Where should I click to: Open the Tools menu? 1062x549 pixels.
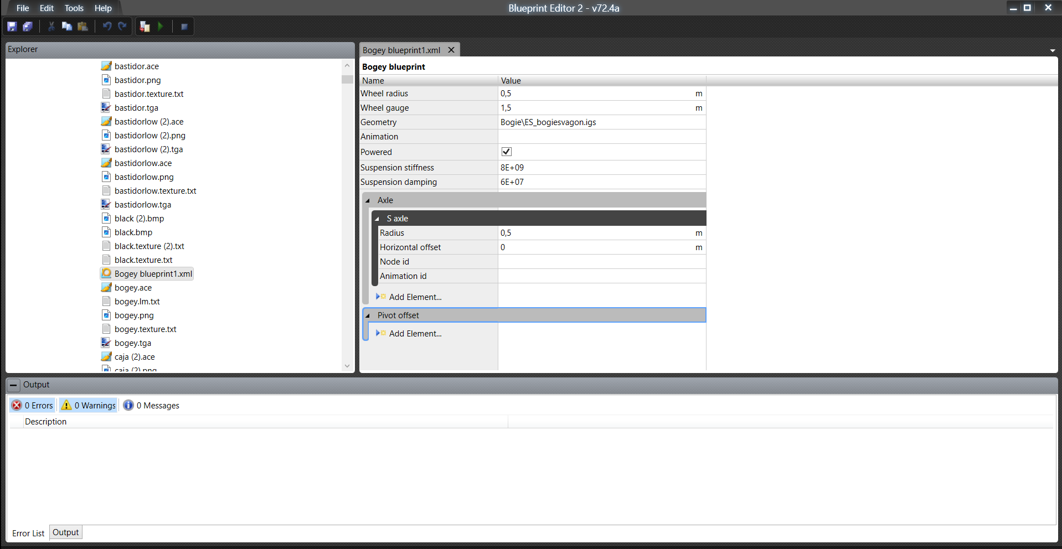(x=74, y=8)
